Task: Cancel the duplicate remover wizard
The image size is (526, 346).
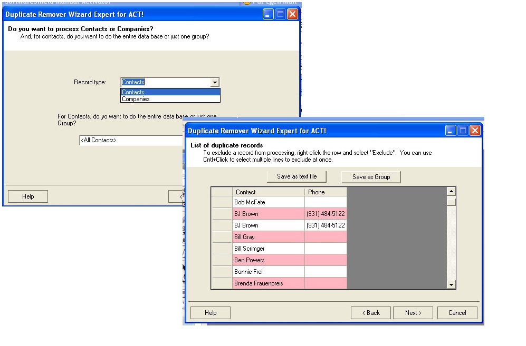Action: click(457, 313)
